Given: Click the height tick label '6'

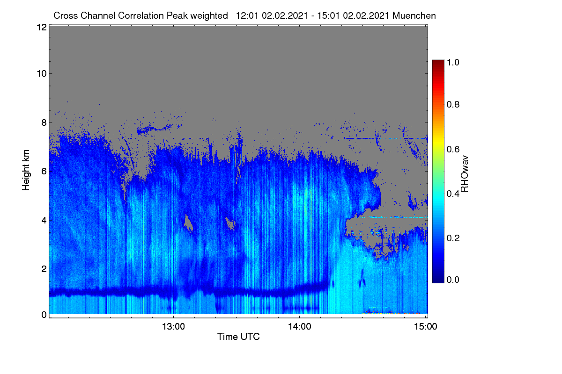Looking at the screenshot, I should coord(44,171).
